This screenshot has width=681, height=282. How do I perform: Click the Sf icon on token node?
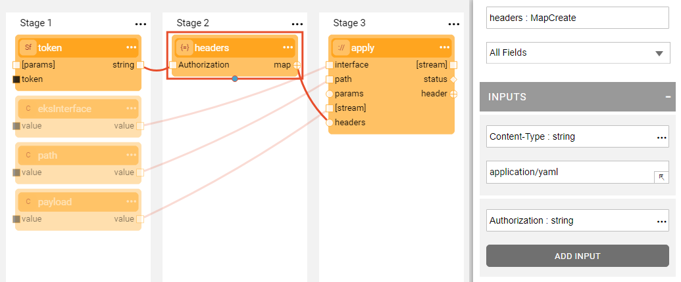28,47
